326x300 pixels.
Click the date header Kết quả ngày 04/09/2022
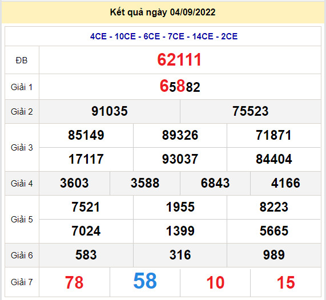pos(163,13)
